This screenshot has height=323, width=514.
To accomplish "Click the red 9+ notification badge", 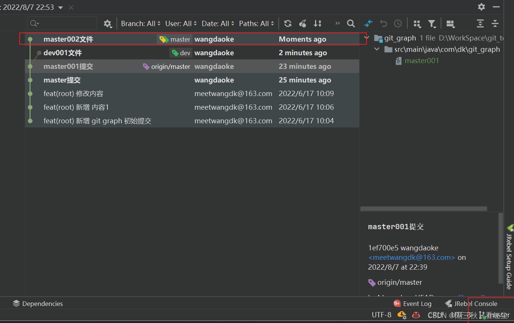I will (x=397, y=303).
